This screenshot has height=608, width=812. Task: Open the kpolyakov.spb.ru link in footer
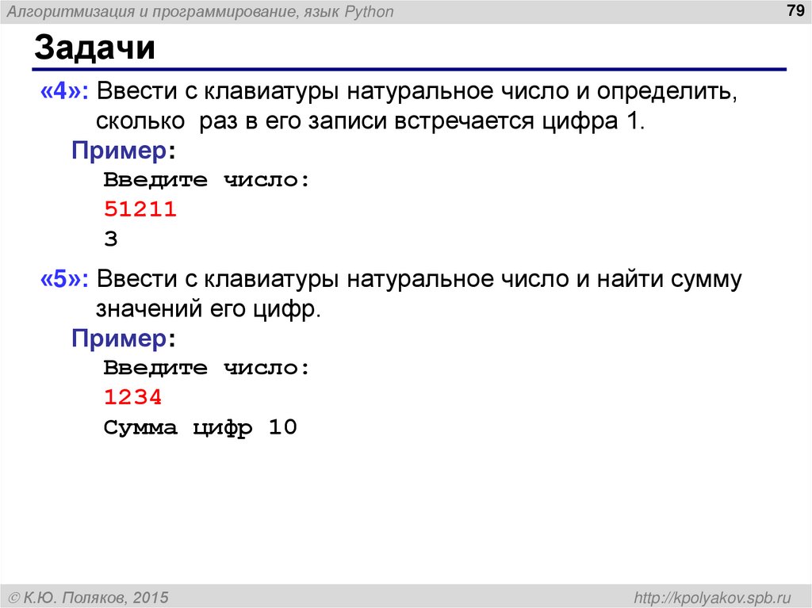713,598
